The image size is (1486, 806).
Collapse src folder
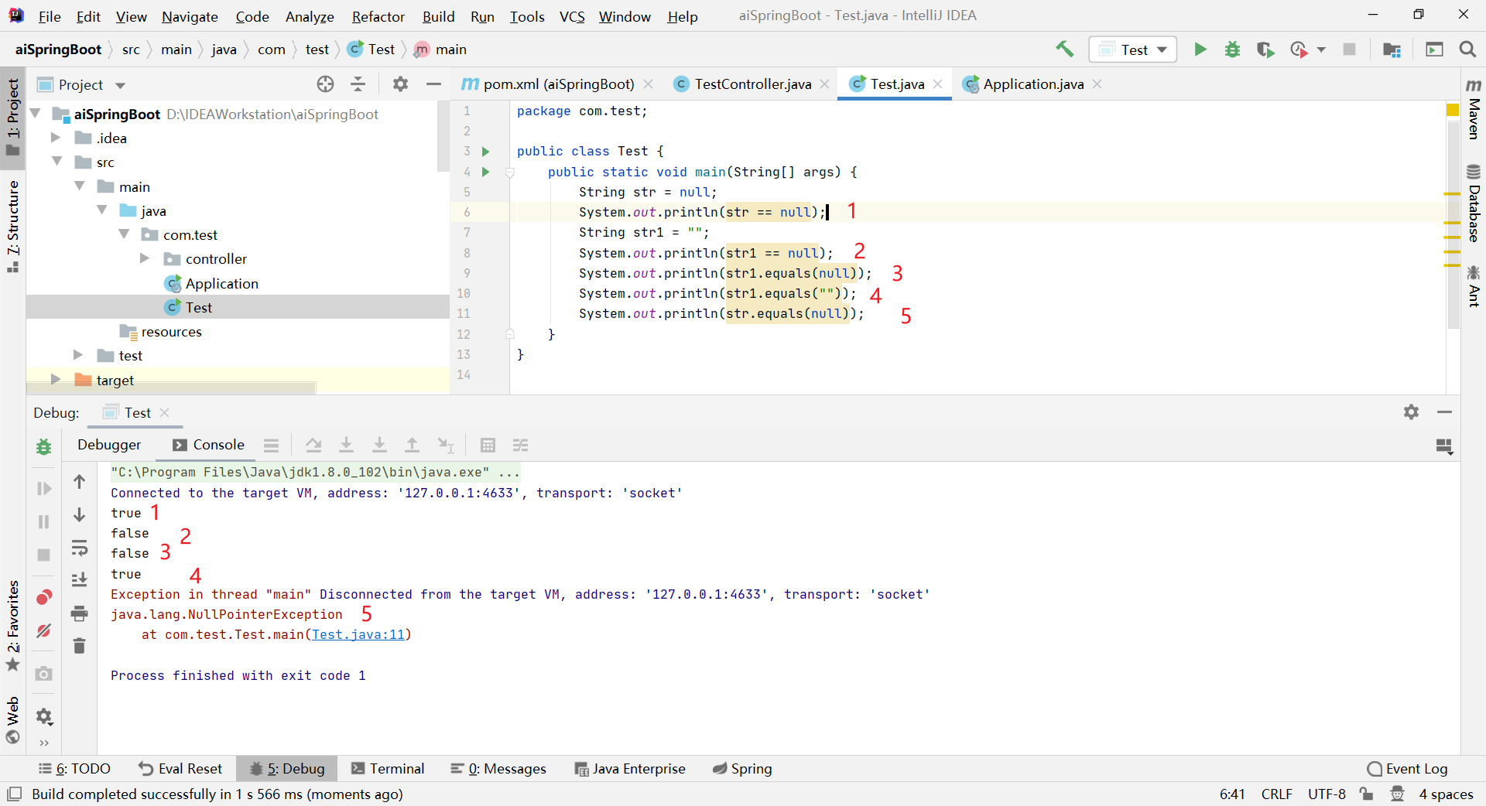coord(56,162)
